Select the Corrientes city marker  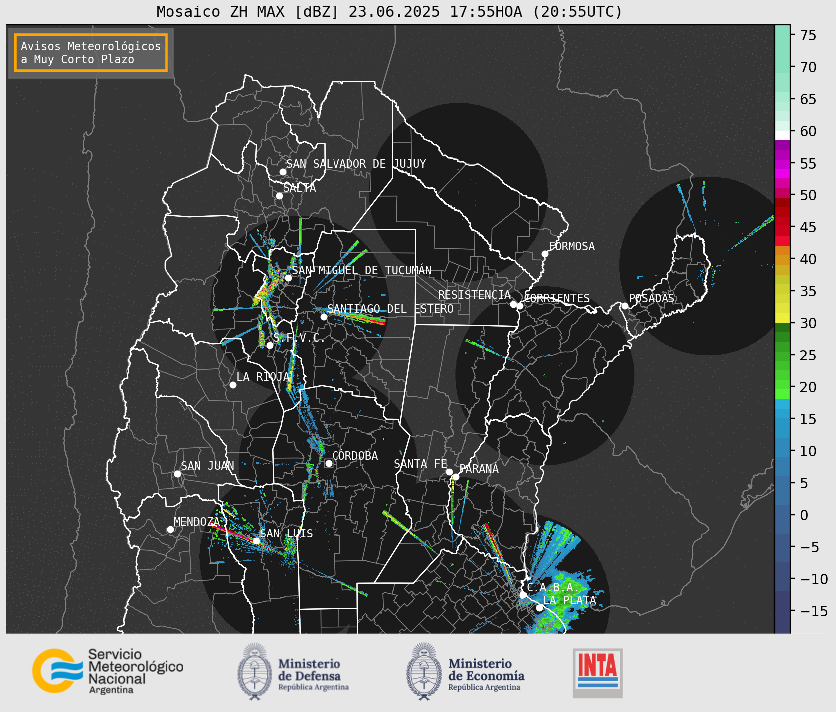(x=520, y=306)
